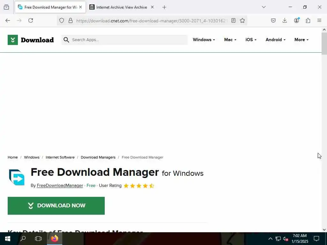Viewport: 327px width, 245px height.
Task: Open the FreeDownloadManager developer link
Action: click(60, 186)
